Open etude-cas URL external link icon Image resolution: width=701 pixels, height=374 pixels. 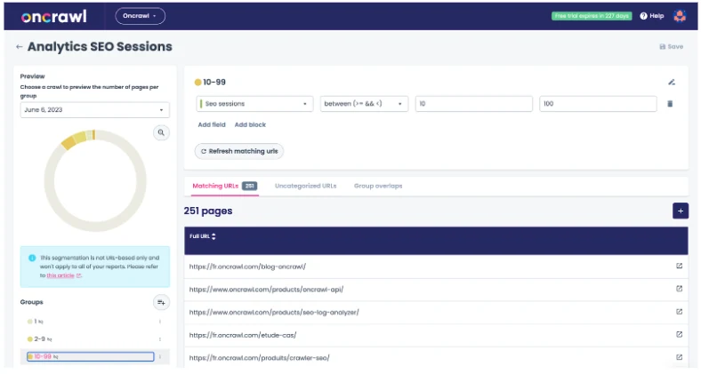coord(679,334)
